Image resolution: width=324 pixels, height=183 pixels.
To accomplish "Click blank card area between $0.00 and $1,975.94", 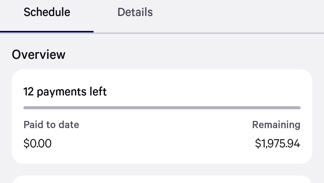I will click(x=153, y=144).
